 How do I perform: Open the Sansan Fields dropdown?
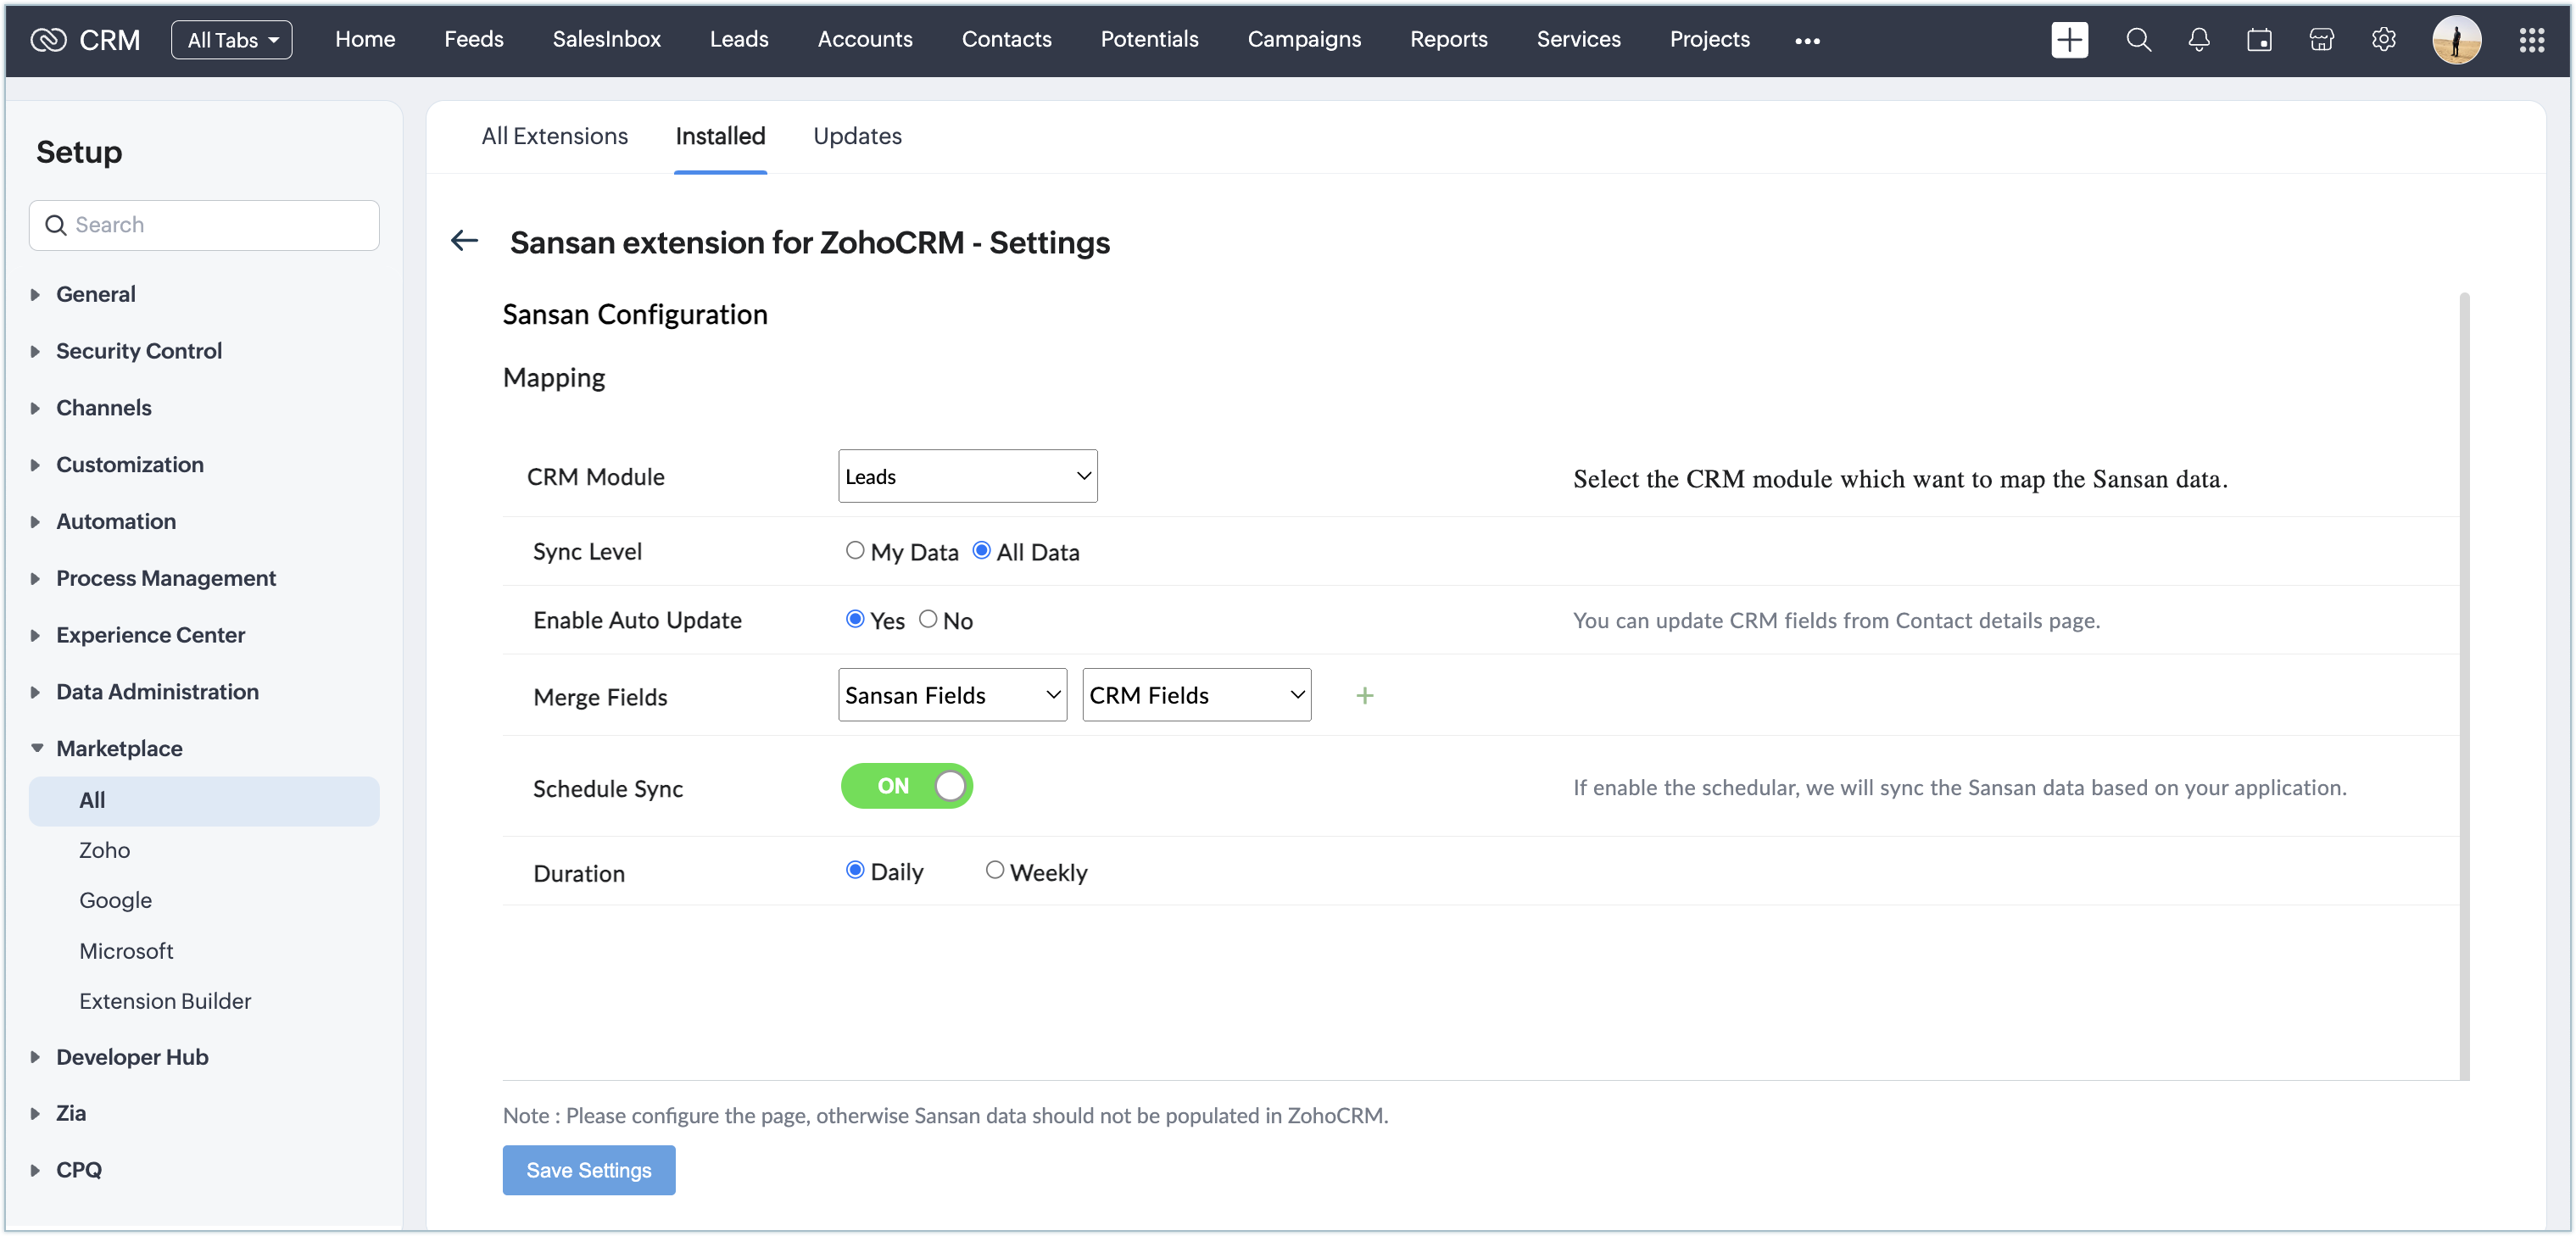point(952,695)
